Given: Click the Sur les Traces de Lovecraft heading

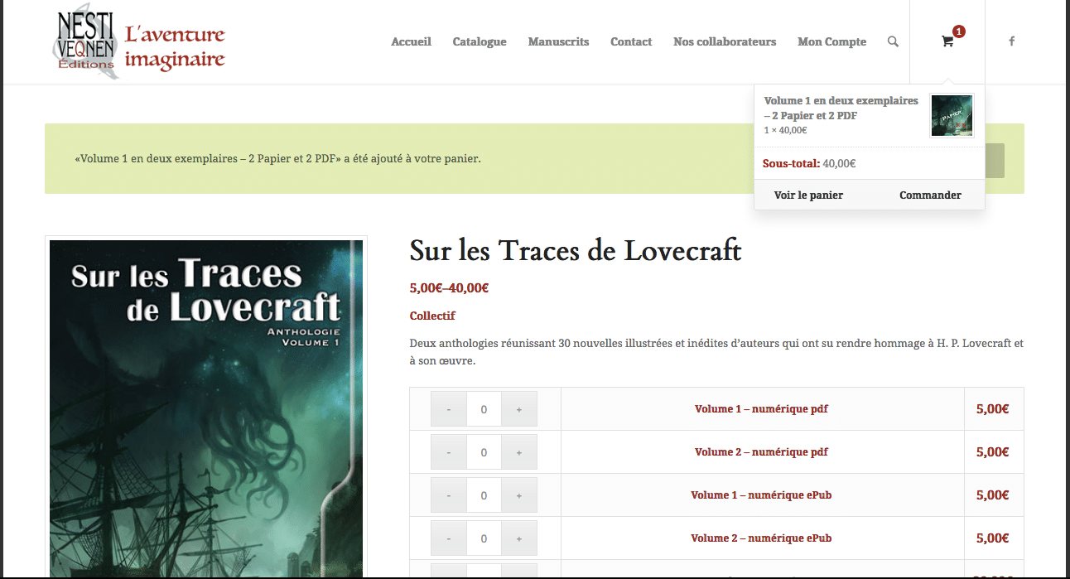Looking at the screenshot, I should click(576, 250).
